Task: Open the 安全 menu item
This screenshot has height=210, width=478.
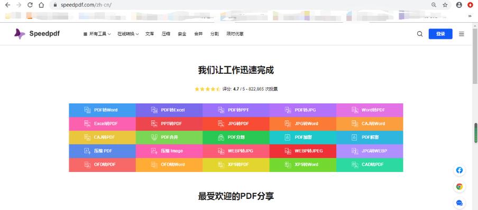Action: tap(182, 34)
